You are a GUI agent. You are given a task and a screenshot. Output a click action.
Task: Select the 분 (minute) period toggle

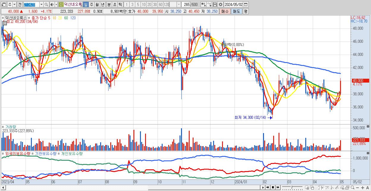point(109,4)
